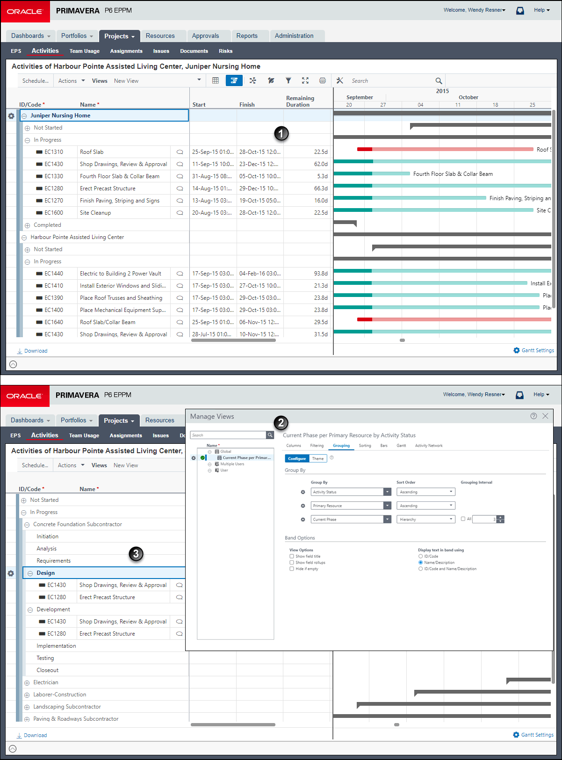The height and width of the screenshot is (760, 562).
Task: Open the filter funnel icon in upper toolbar
Action: pos(288,80)
